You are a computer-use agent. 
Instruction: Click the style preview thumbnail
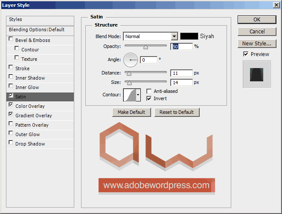257,74
